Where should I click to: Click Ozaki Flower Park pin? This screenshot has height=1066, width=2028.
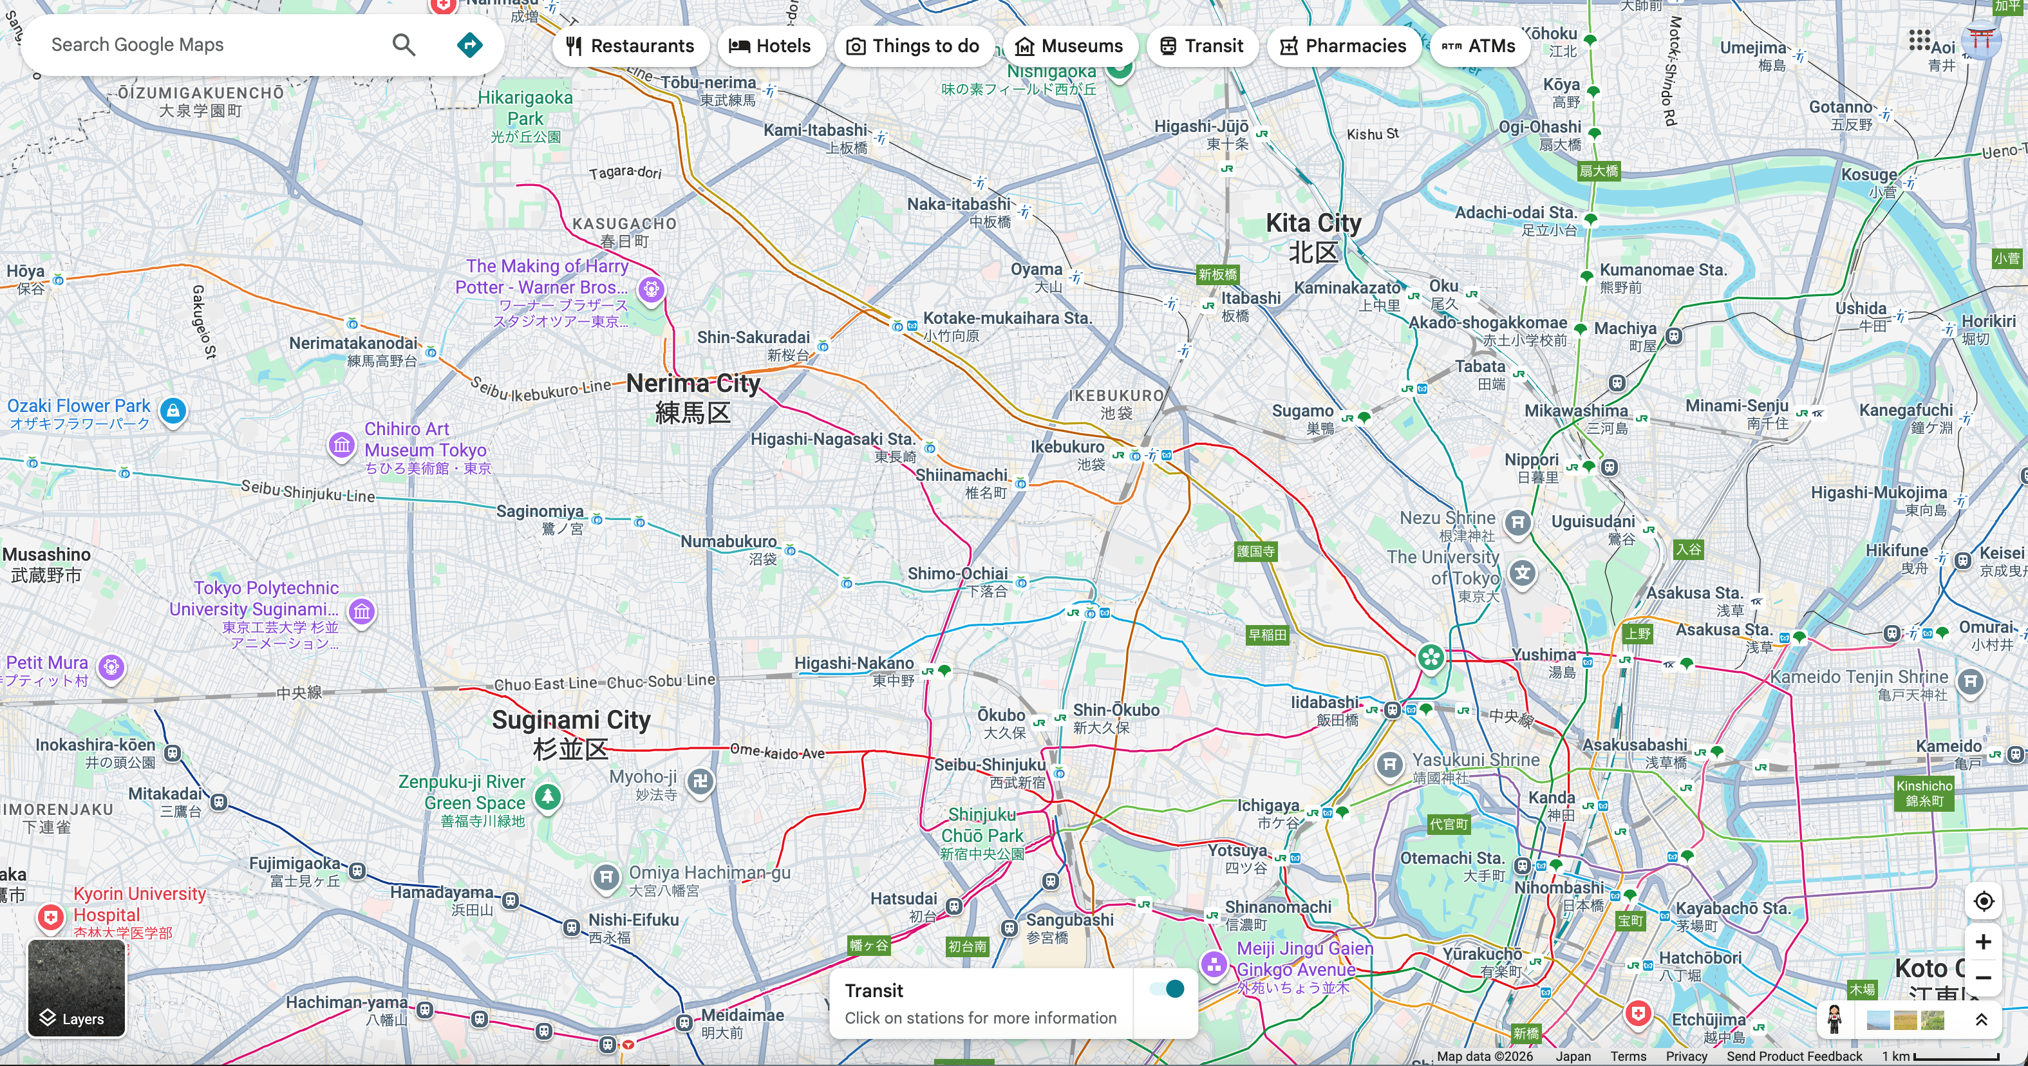(173, 411)
